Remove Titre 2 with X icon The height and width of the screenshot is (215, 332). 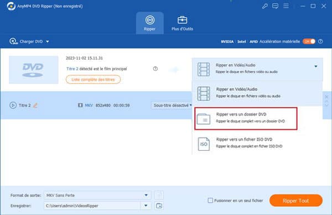click(x=326, y=97)
